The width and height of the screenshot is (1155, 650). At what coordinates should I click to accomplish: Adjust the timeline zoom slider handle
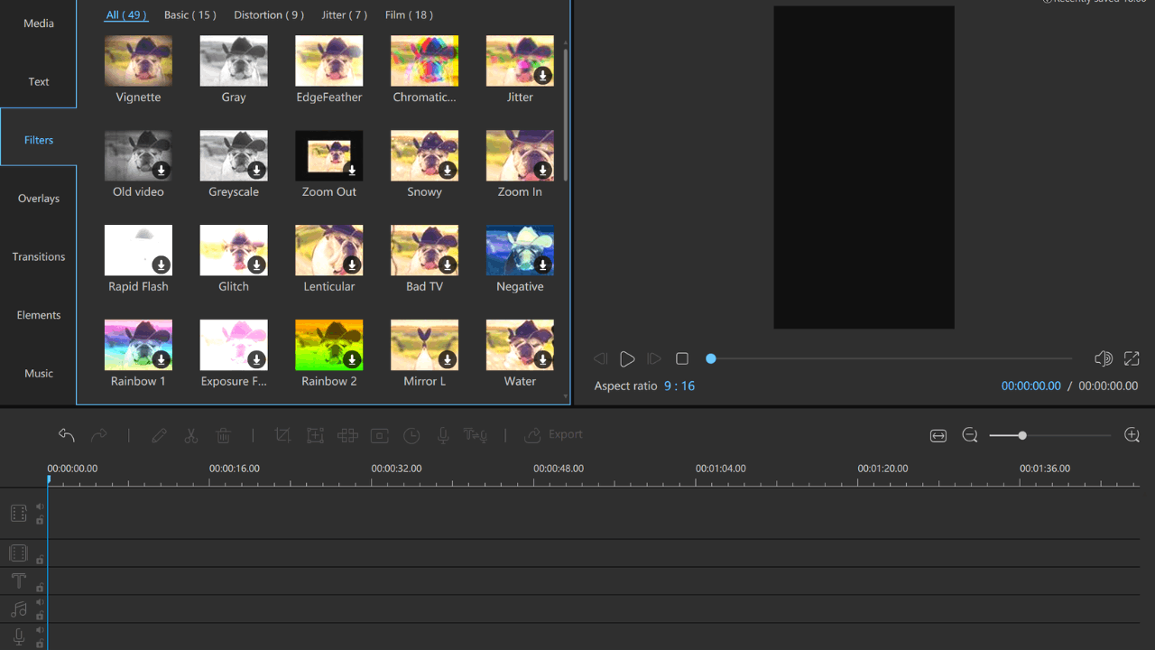point(1022,436)
